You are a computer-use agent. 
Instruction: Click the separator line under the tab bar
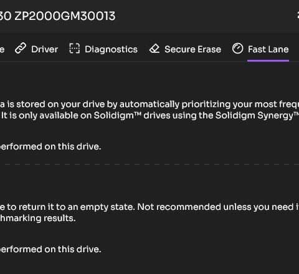pos(149,62)
